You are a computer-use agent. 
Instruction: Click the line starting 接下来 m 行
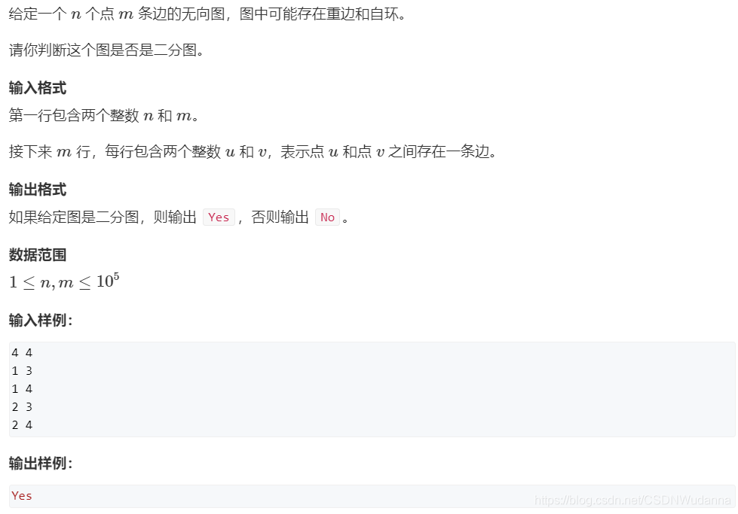click(253, 151)
